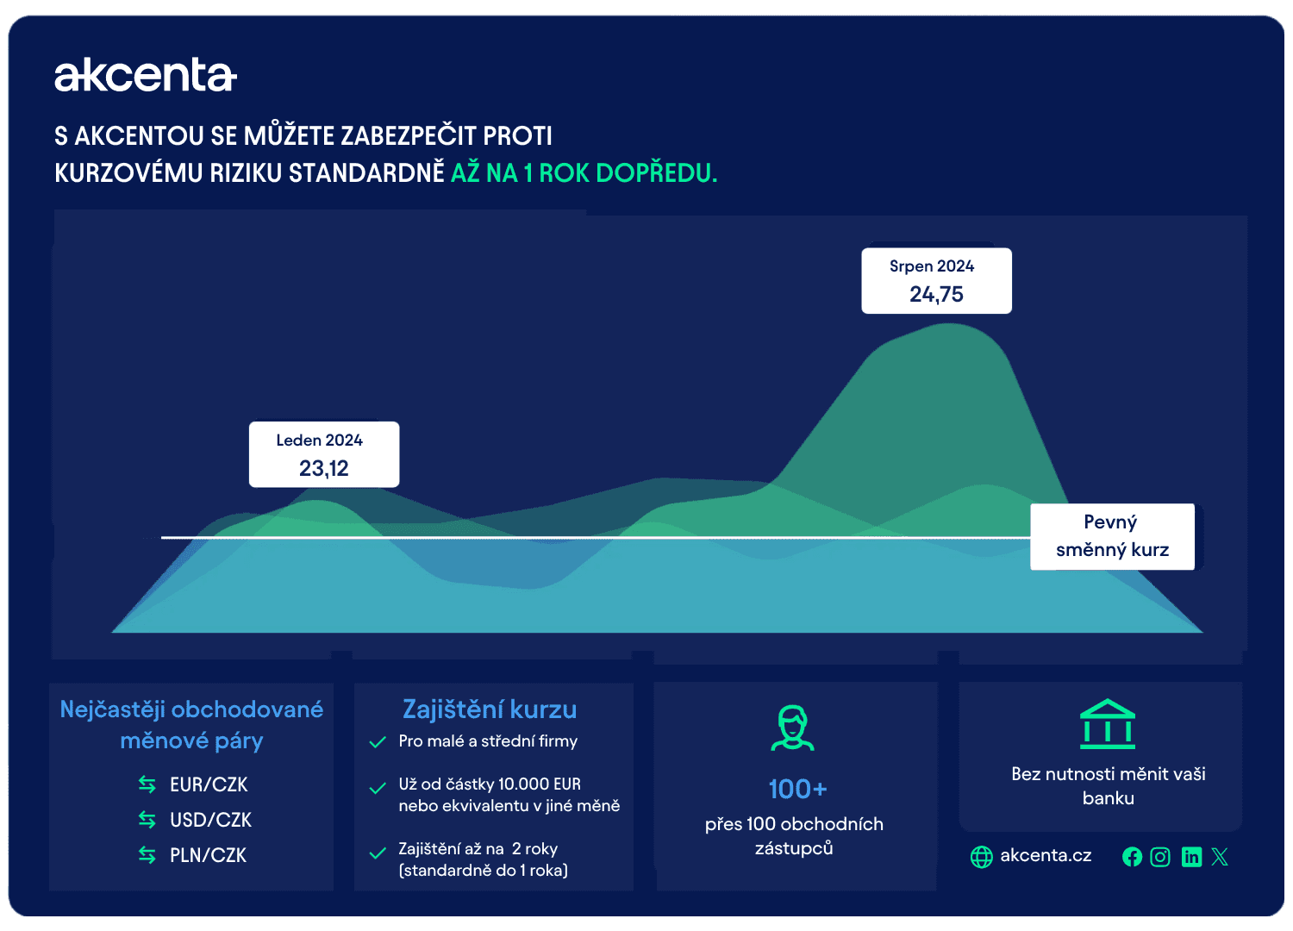
Task: Click the white fixed exchange rate line
Action: coord(595,537)
